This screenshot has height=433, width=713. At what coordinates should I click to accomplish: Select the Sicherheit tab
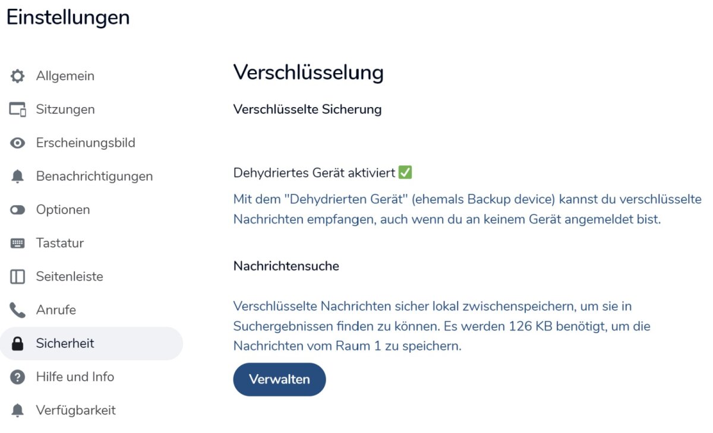[65, 343]
